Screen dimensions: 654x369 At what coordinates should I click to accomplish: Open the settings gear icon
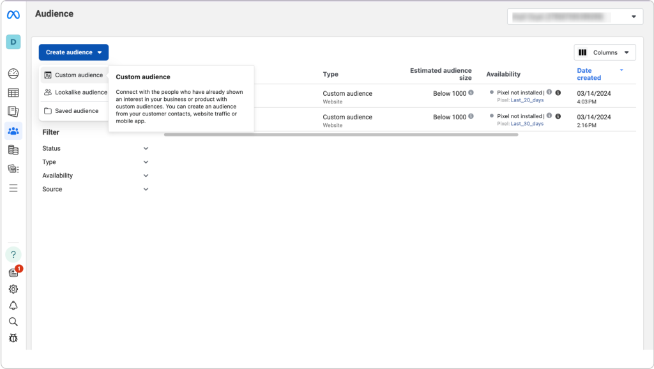pyautogui.click(x=13, y=289)
